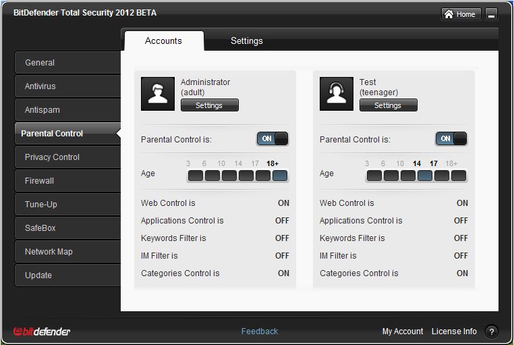Switch to the Settings tab
The image size is (514, 345).
tap(246, 41)
